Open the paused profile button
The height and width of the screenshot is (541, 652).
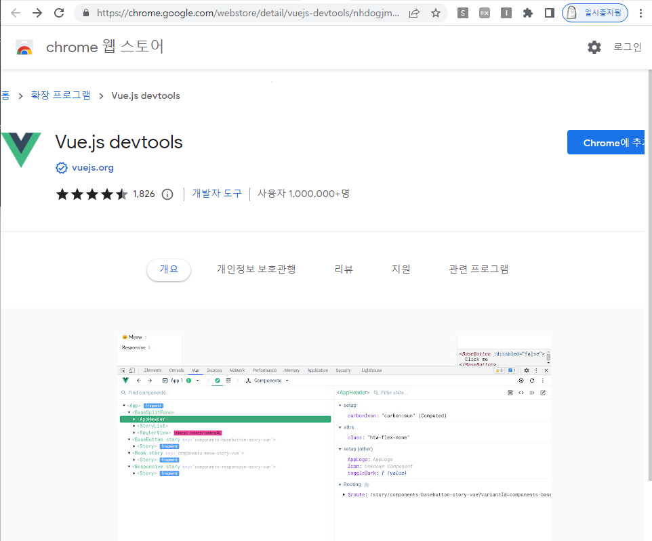pos(594,13)
